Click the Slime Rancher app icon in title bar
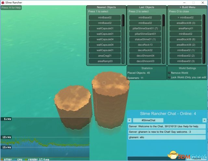This screenshot has width=208, height=161. click(x=3, y=3)
